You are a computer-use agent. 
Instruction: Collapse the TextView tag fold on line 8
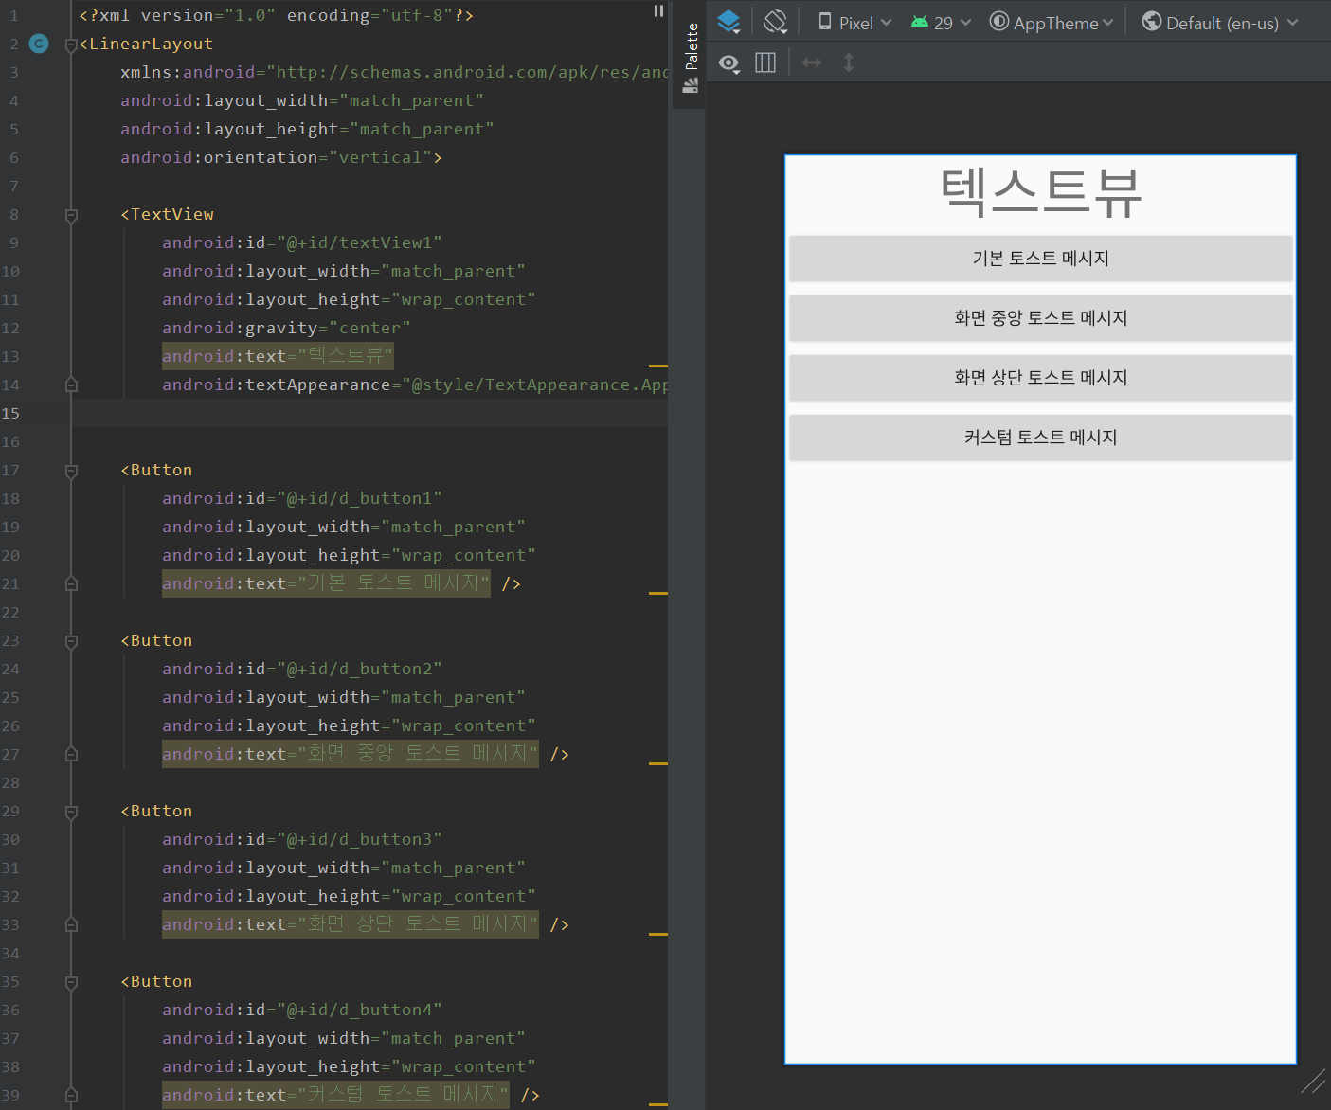(x=71, y=215)
